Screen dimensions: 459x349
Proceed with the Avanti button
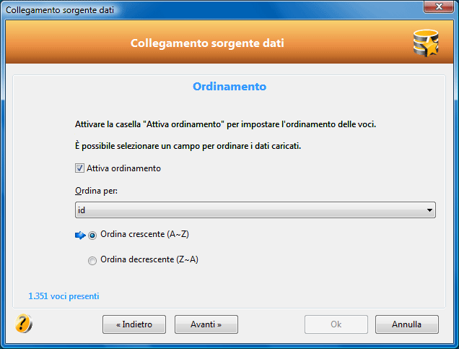tap(206, 324)
